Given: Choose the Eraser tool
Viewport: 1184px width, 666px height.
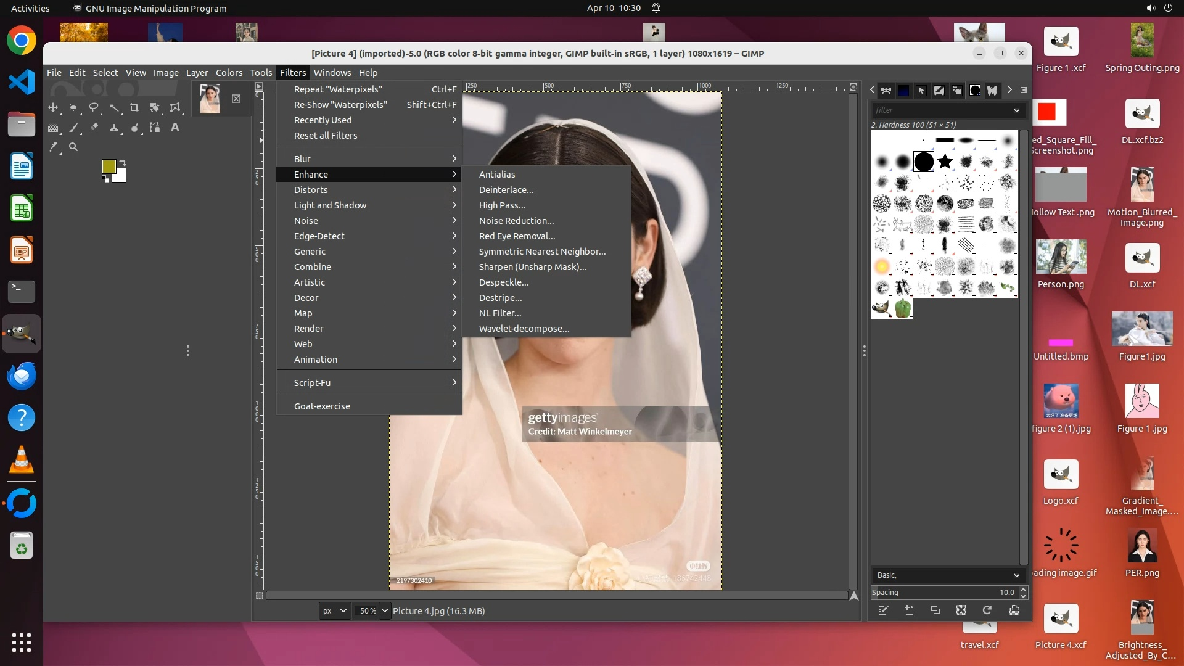Looking at the screenshot, I should 94,128.
